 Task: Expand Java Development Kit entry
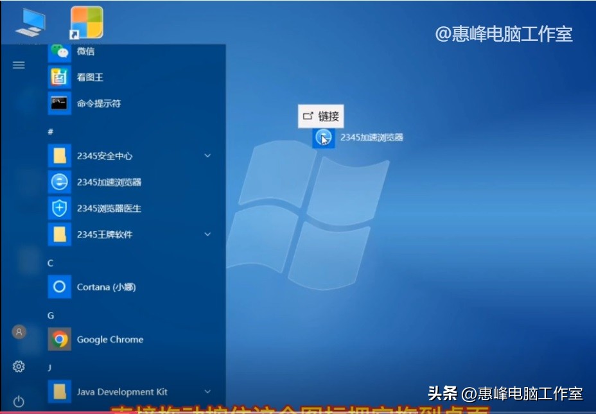coord(207,391)
